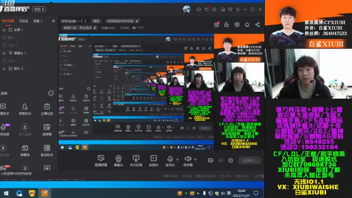Image resolution: width=352 pixels, height=198 pixels.
Task: Share the stream with share icon
Action: (x=257, y=25)
